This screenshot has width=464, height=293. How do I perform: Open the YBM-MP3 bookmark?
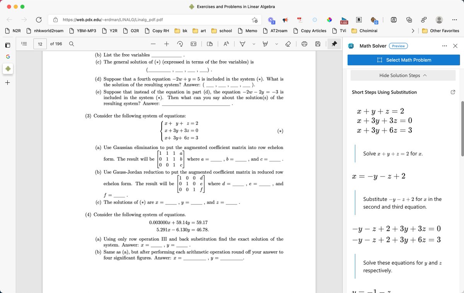[x=83, y=31]
